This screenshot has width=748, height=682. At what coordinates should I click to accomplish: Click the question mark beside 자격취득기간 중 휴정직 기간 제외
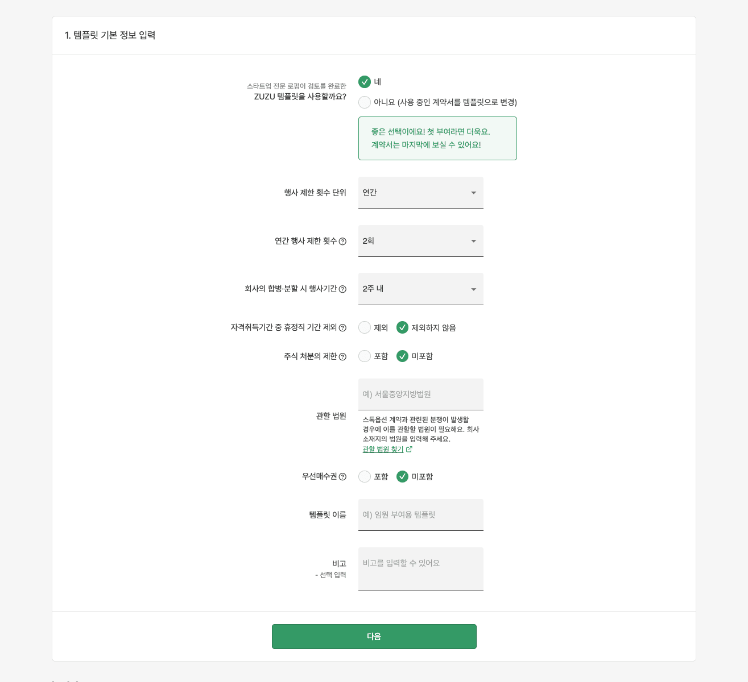(x=343, y=327)
